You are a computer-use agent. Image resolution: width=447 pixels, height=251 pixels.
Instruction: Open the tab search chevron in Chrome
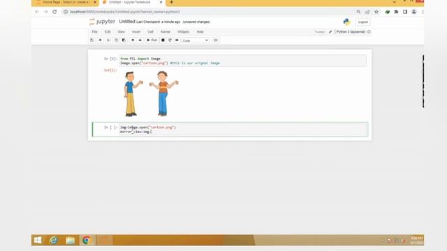point(394,2)
